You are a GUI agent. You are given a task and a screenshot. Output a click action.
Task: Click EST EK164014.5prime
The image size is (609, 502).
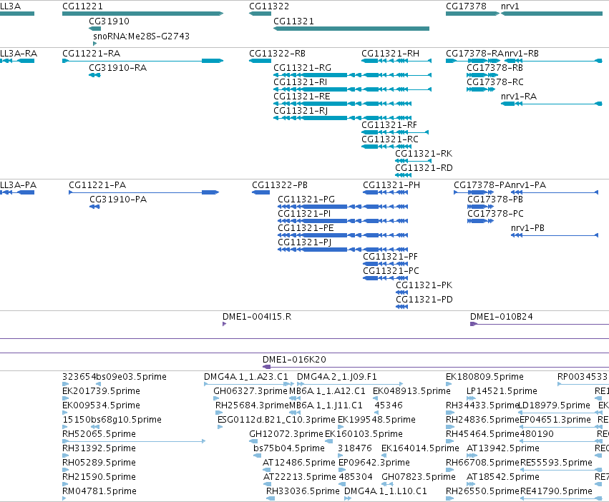click(x=420, y=448)
